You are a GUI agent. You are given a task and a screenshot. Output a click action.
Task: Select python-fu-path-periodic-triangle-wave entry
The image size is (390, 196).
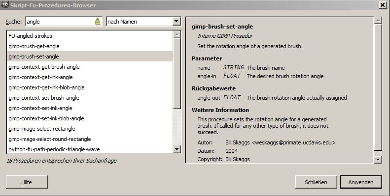90,149
